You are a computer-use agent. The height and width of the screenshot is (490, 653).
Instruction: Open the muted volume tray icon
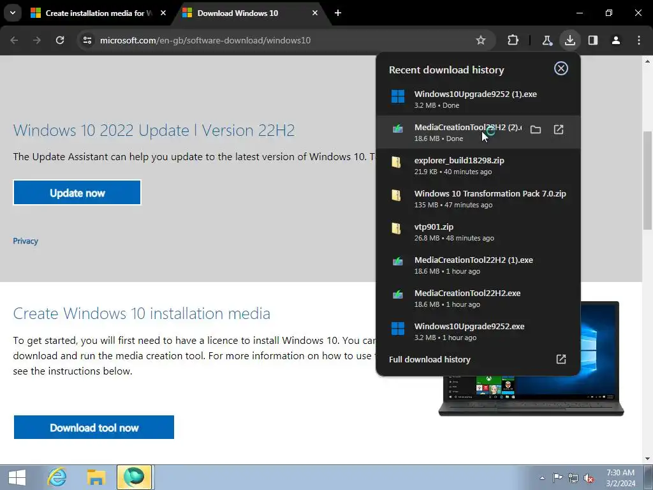click(589, 478)
